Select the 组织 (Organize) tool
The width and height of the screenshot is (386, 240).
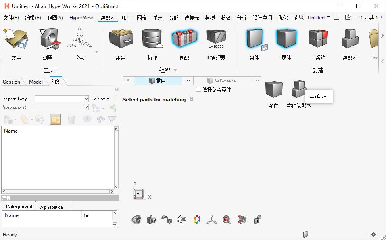(121, 44)
